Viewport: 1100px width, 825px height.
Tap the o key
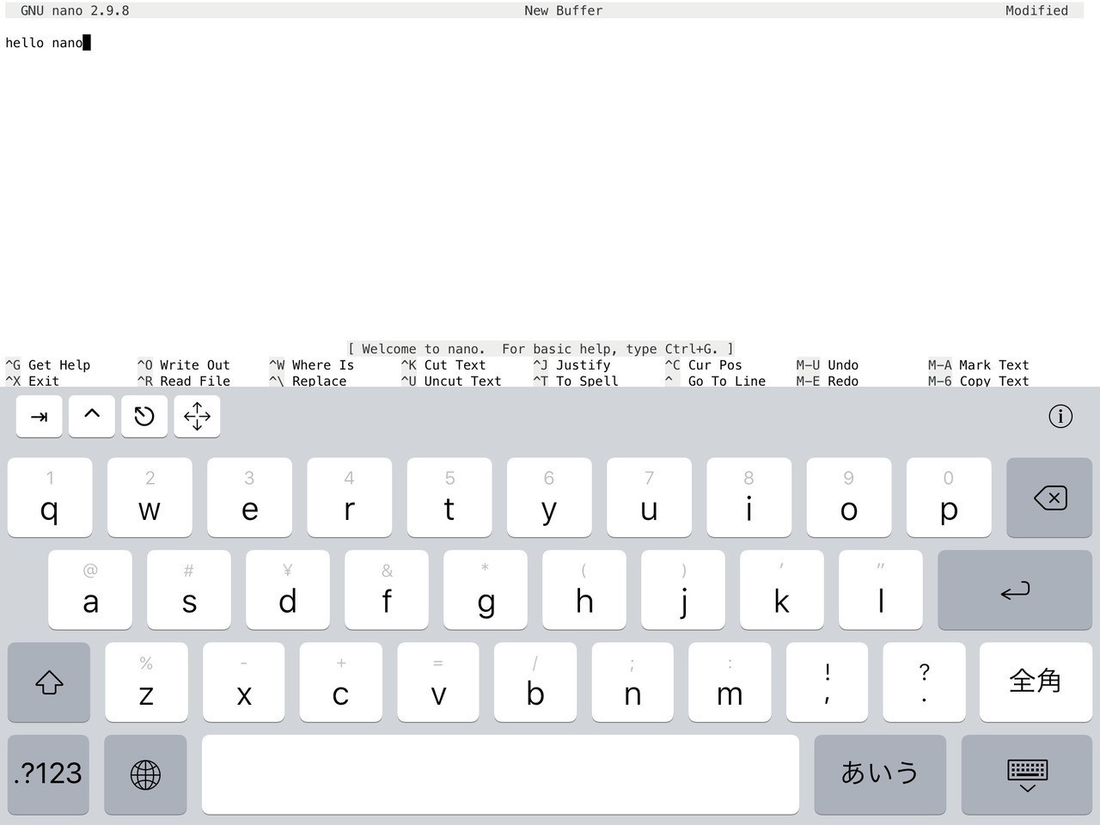point(848,498)
